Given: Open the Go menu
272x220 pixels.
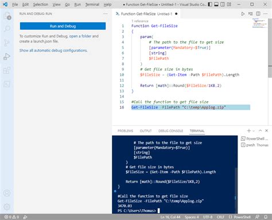Looking at the screenshot, I should pyautogui.click(x=67, y=5).
